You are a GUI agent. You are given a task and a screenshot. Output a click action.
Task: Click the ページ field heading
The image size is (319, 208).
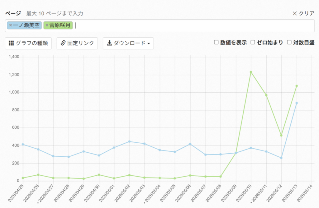[x=13, y=13]
